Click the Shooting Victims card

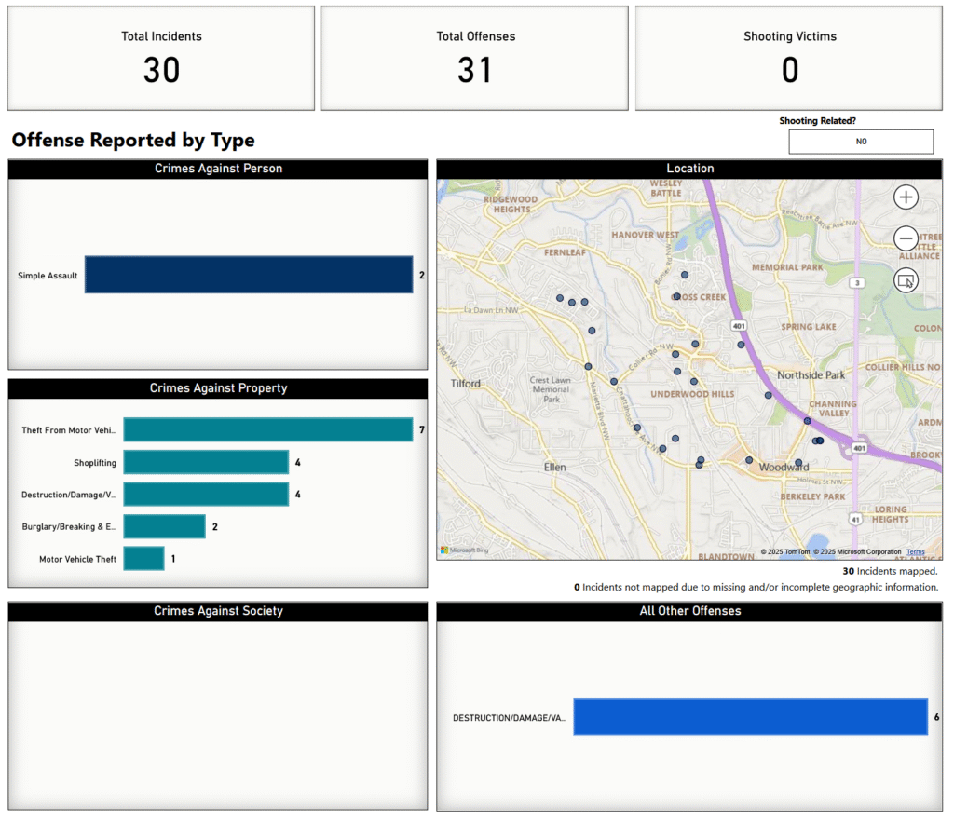[789, 58]
